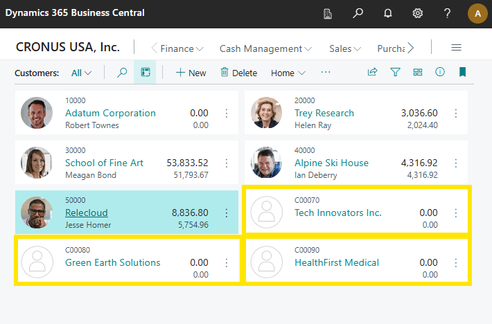492x324 pixels.
Task: Open the notifications bell
Action: pos(388,13)
